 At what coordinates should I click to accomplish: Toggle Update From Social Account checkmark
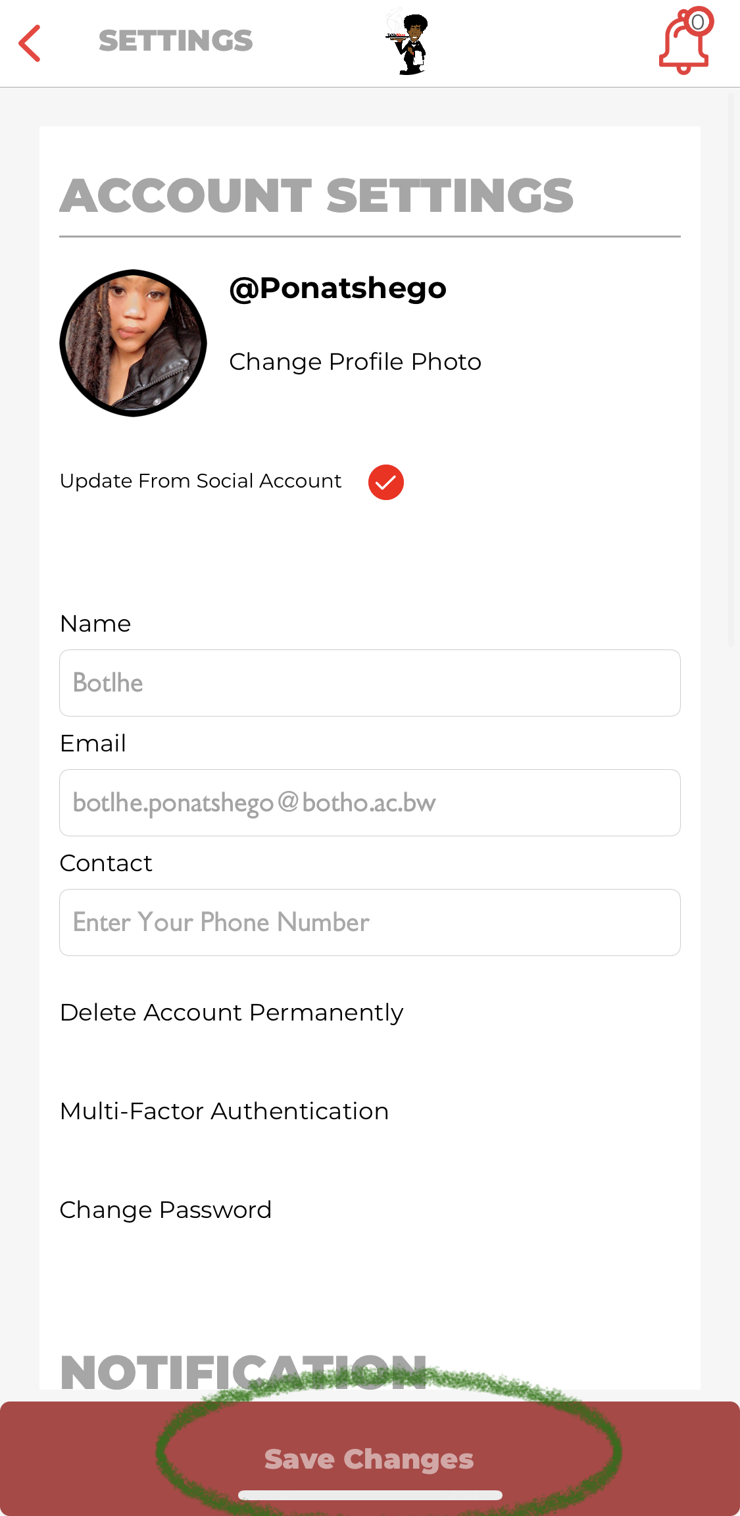pyautogui.click(x=385, y=482)
